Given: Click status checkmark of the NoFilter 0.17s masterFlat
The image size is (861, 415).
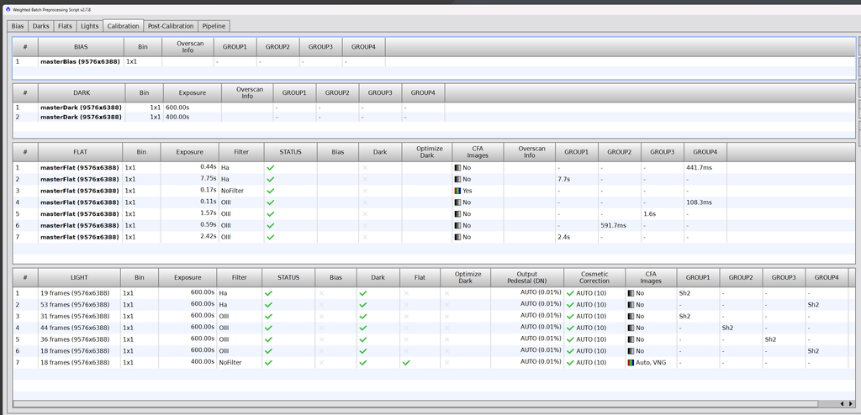Looking at the screenshot, I should (270, 191).
